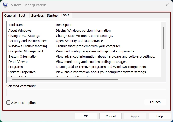Click the horizontal scrollbar in the tools list
The width and height of the screenshot is (173, 122).
tap(65, 80)
